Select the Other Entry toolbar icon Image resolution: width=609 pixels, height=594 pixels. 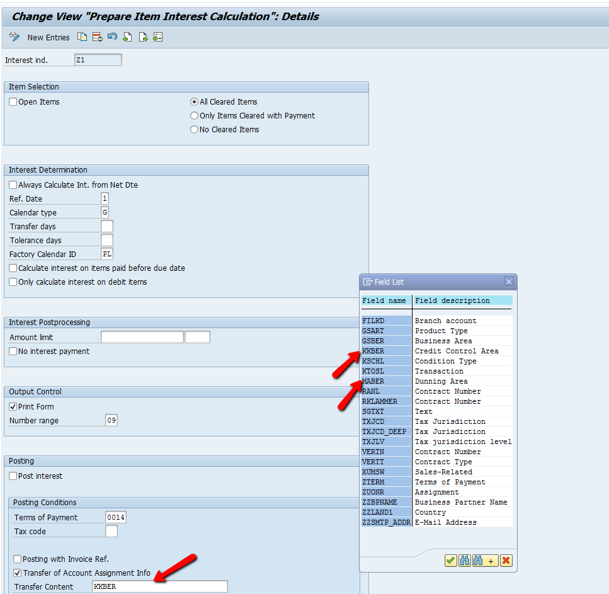(x=157, y=37)
